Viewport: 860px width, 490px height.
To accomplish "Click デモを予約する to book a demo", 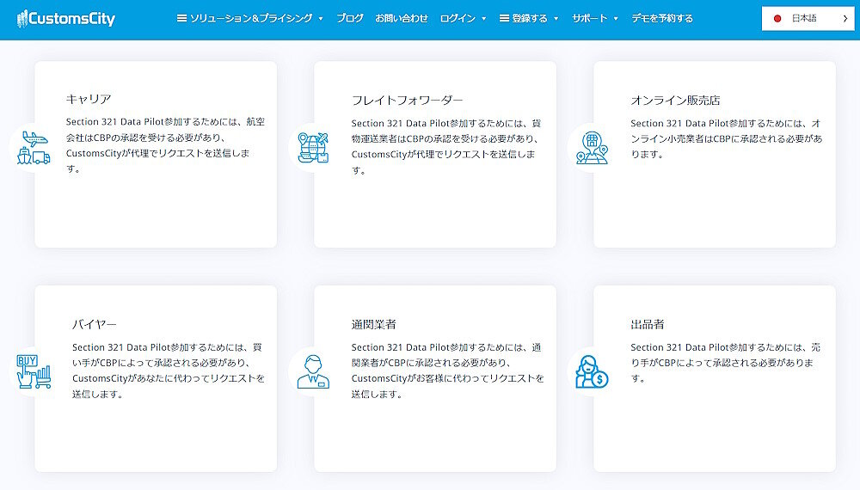I will [x=662, y=18].
